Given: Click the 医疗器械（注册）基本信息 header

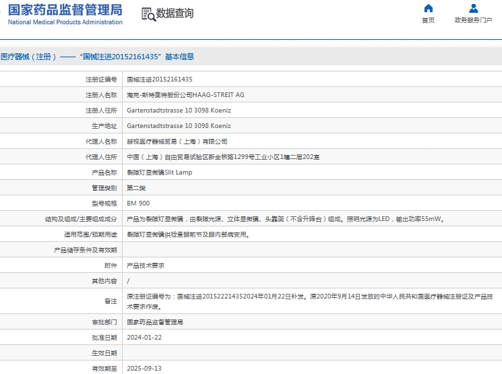Looking at the screenshot, I should [x=97, y=57].
